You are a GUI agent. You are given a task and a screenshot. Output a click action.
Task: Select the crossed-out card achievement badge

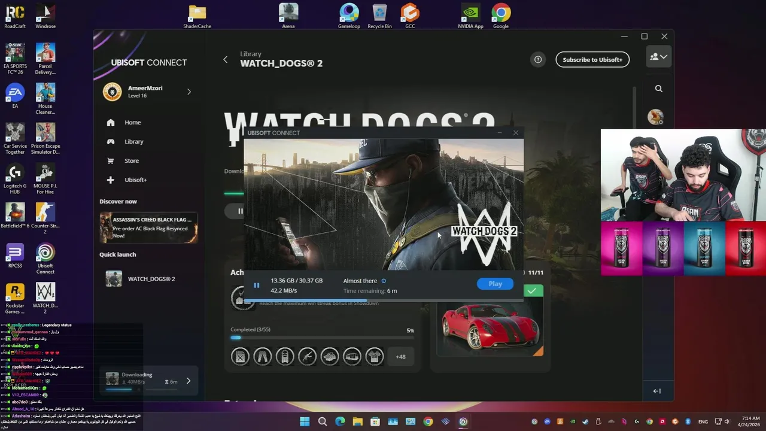click(240, 357)
